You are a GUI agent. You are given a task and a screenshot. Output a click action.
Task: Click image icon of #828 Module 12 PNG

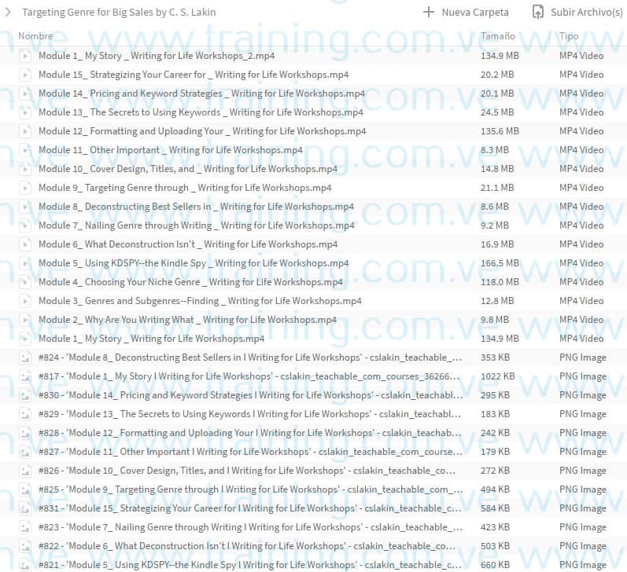25,433
